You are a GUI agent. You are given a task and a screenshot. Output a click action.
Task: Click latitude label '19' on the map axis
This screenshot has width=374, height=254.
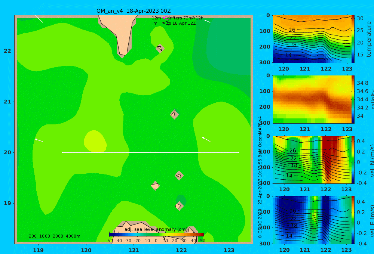point(7,203)
